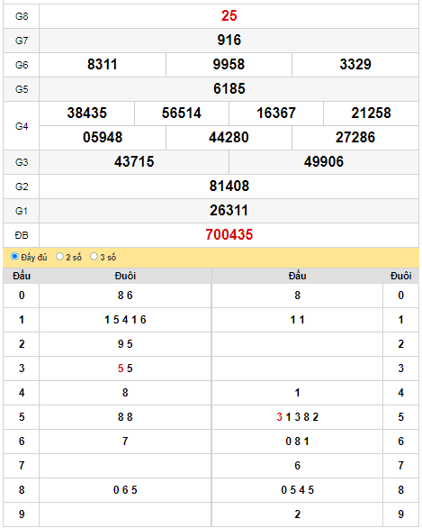Click the G4 number 21258

coord(372,113)
